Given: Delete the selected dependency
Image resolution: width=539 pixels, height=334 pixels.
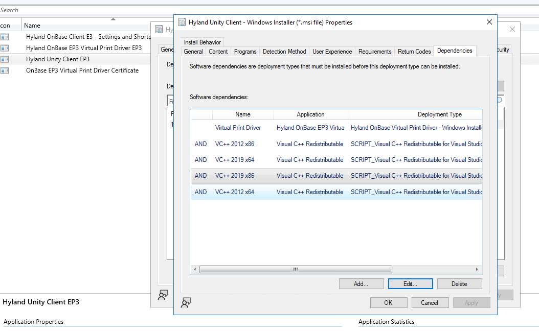Looking at the screenshot, I should [459, 284].
